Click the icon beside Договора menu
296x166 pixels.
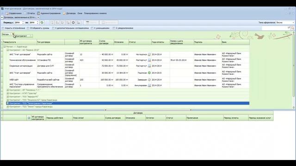pos(64,13)
